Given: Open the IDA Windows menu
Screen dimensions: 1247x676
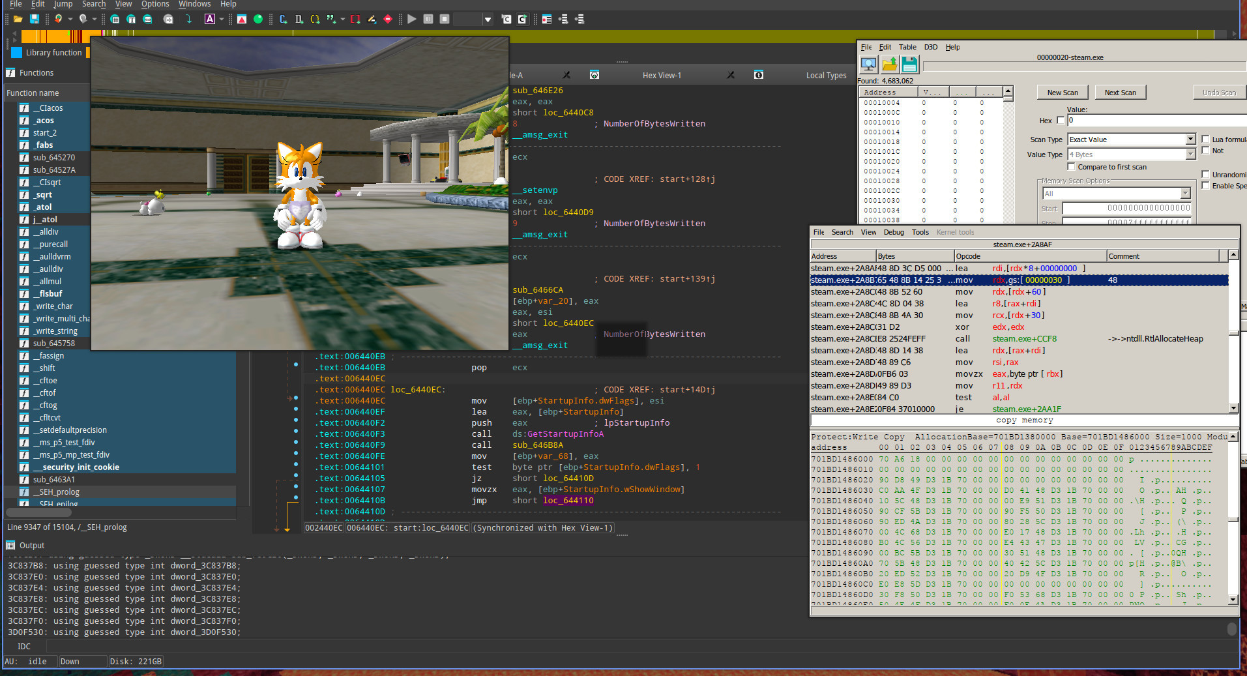Looking at the screenshot, I should click(x=195, y=4).
